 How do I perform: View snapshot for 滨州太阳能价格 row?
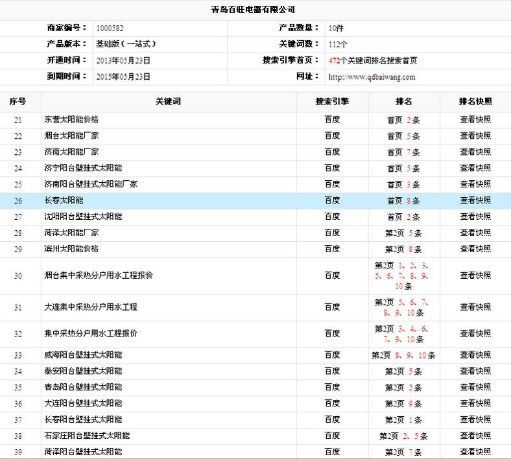pos(475,249)
